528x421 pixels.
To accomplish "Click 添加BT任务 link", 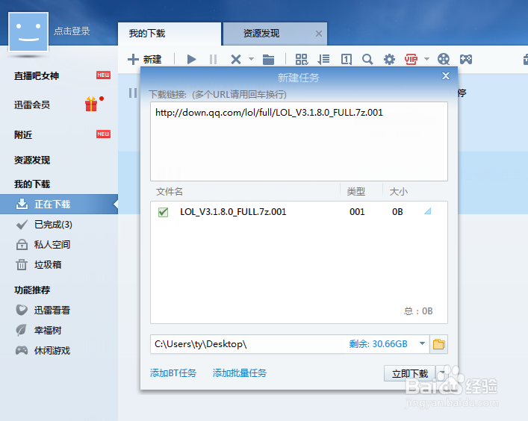I will pyautogui.click(x=173, y=373).
